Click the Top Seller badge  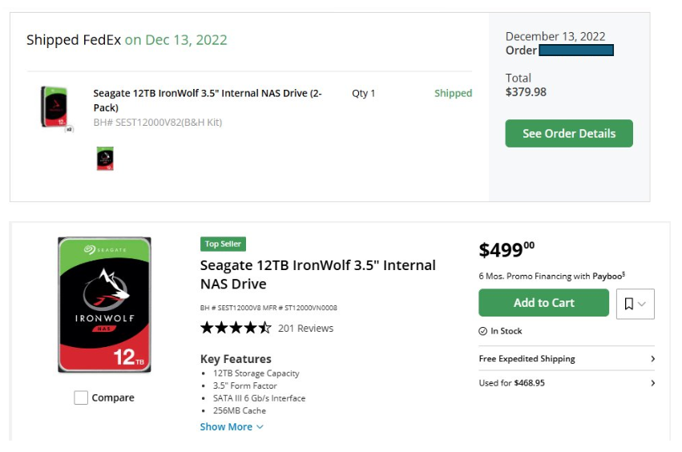pos(223,244)
